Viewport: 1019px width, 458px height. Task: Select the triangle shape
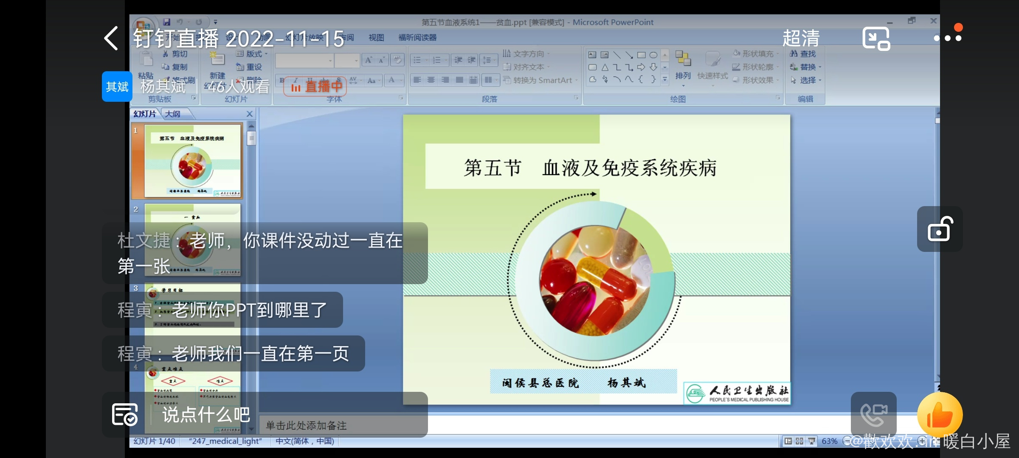point(605,67)
